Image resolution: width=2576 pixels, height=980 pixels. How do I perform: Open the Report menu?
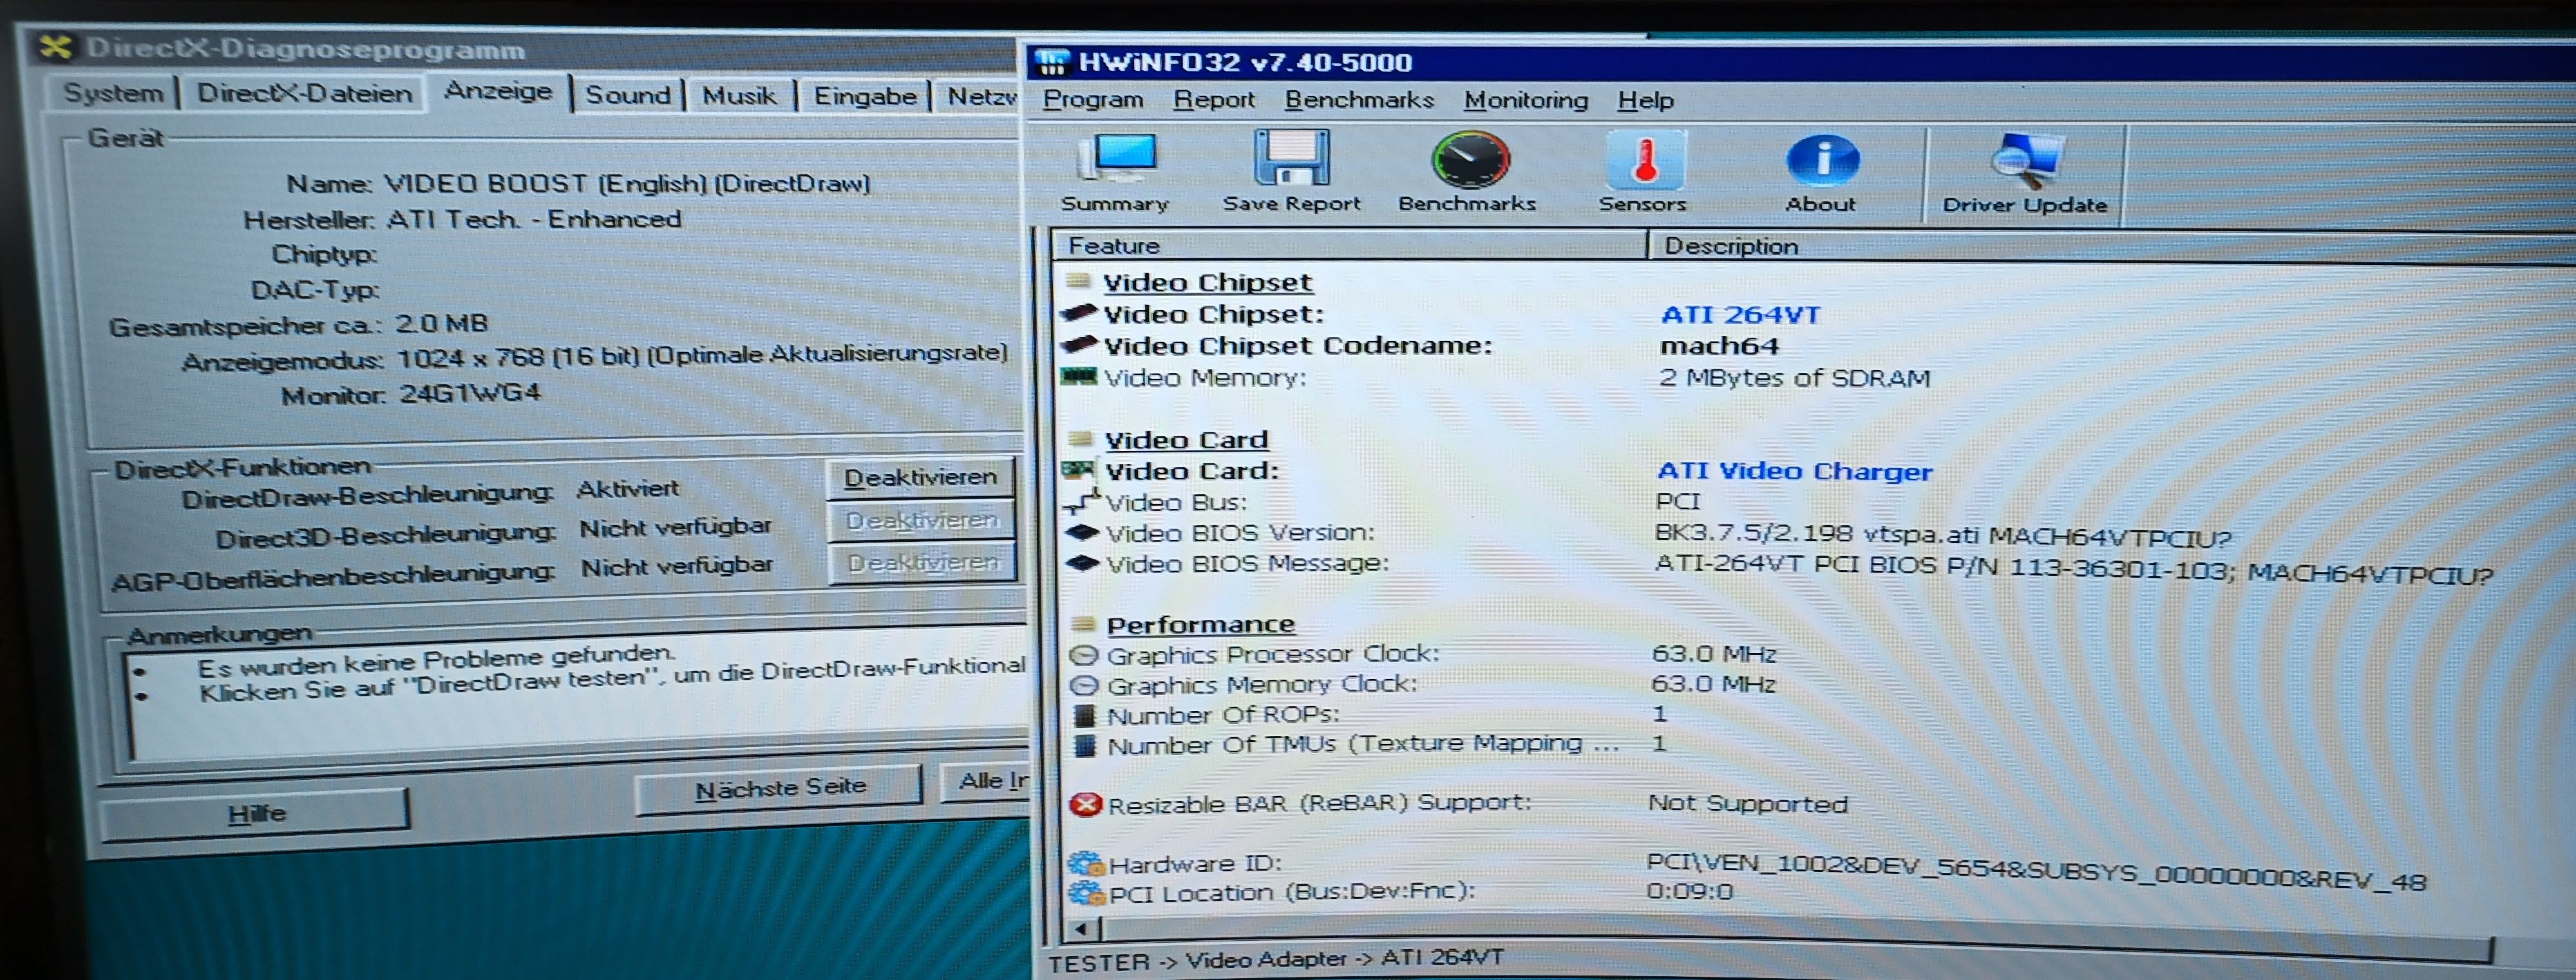[1214, 100]
